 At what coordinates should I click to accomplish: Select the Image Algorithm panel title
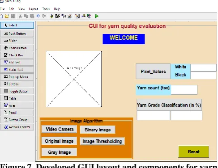[x=86, y=121]
